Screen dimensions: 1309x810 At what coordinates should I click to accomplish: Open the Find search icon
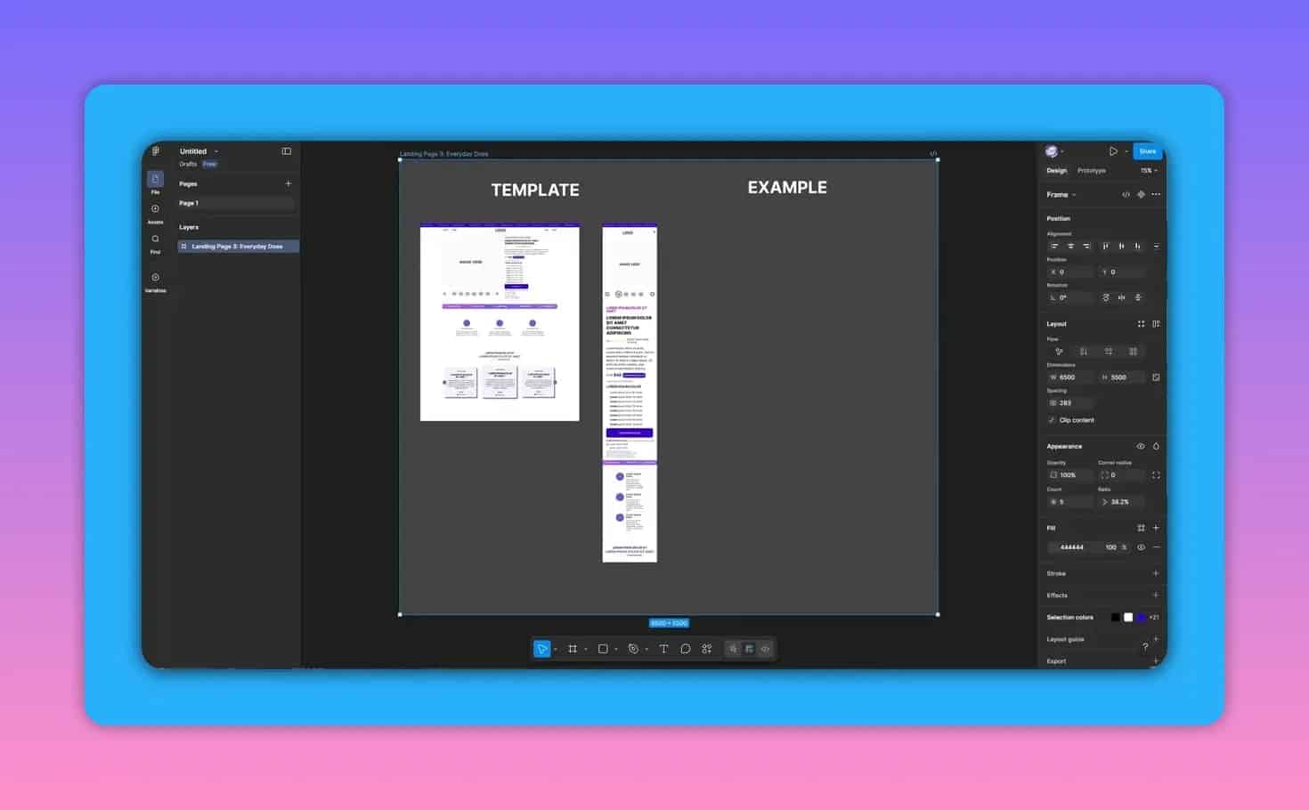pyautogui.click(x=155, y=239)
